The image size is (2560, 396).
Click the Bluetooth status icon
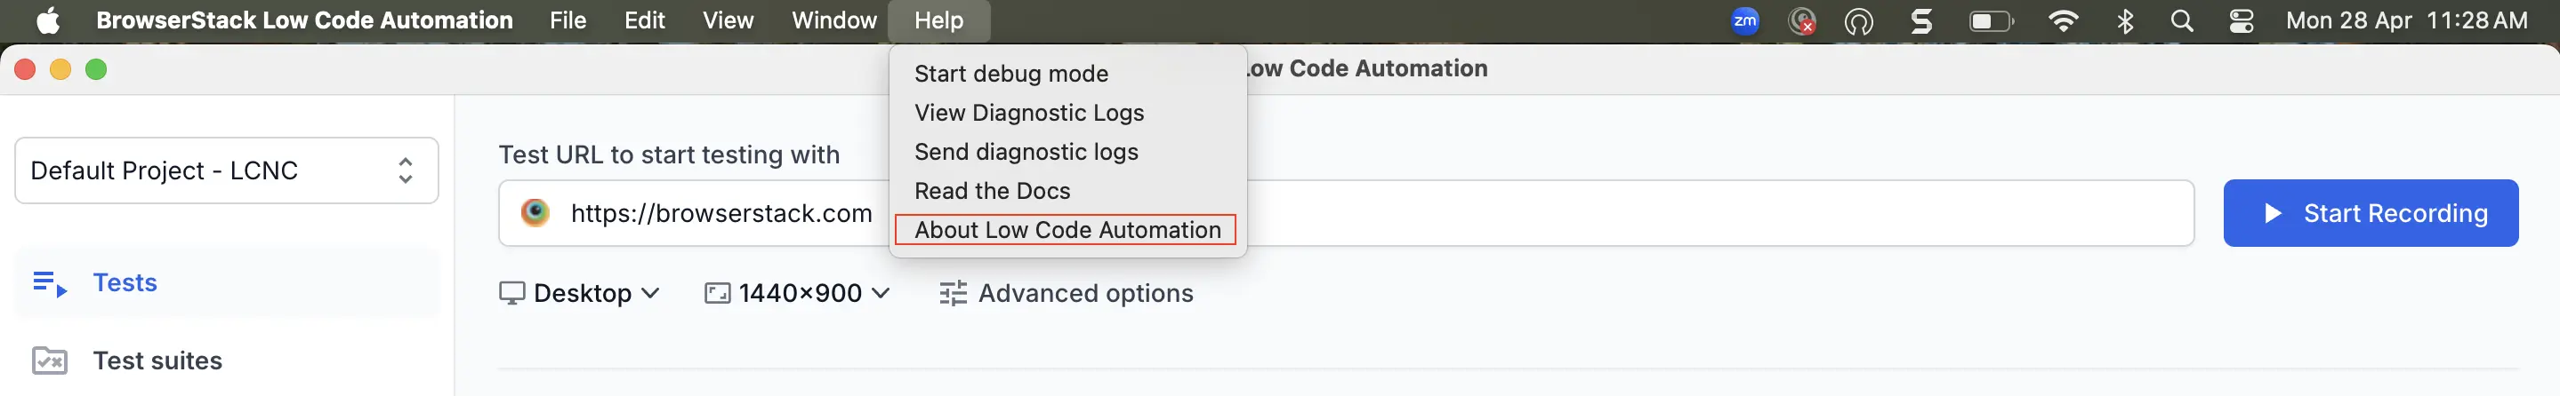coord(2125,20)
